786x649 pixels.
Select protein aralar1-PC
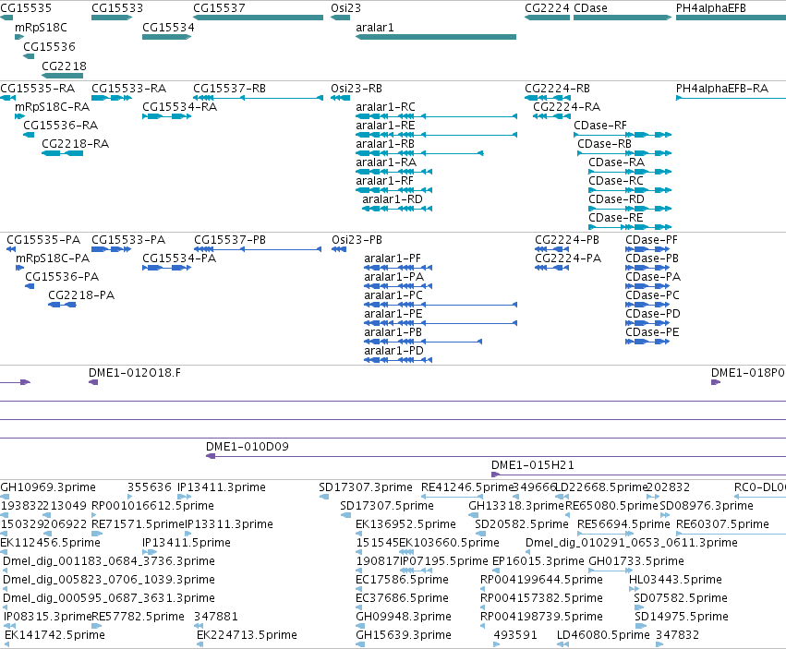click(441, 305)
